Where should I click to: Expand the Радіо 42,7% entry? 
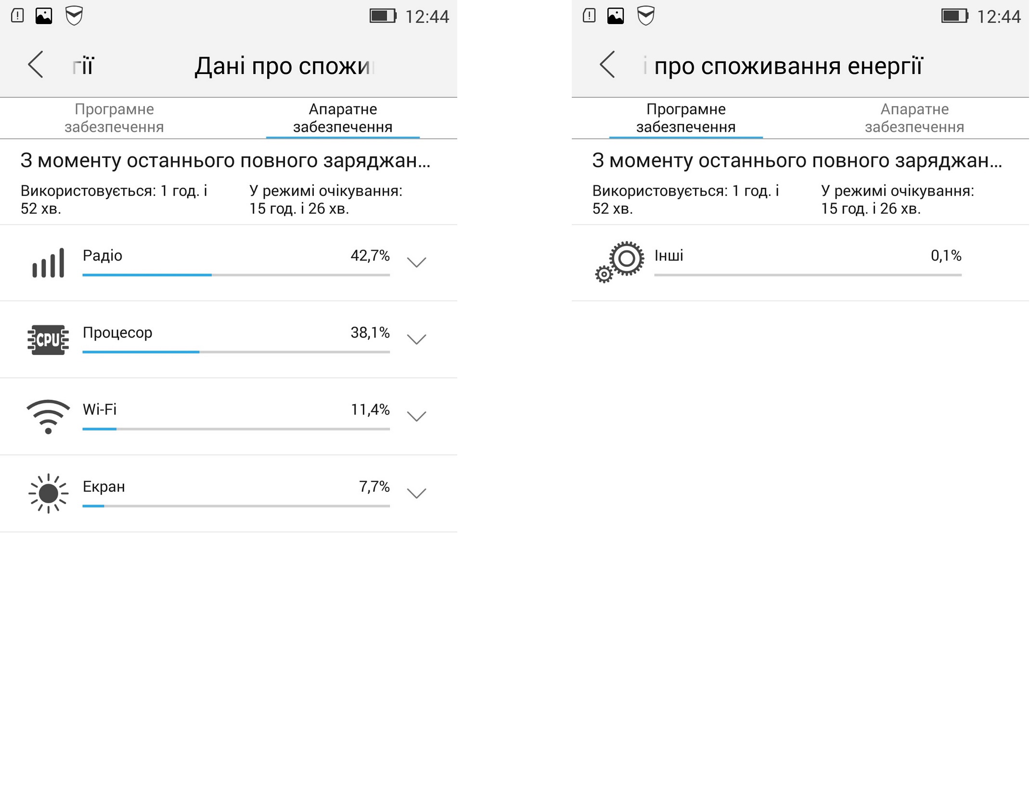pyautogui.click(x=416, y=262)
